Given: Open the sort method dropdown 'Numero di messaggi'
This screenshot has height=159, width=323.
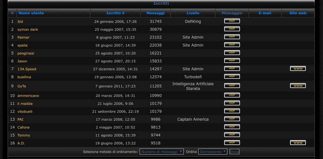Looking at the screenshot, I should 161,152.
